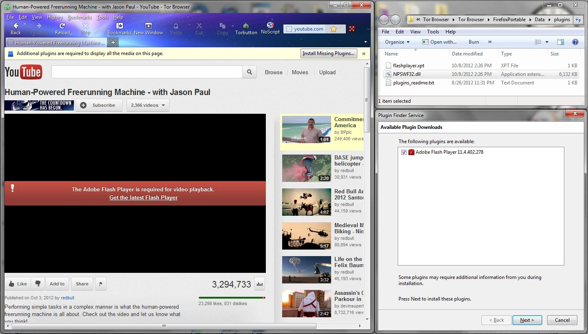Click Explorer help question mark icon
This screenshot has width=588, height=334.
coord(575,42)
